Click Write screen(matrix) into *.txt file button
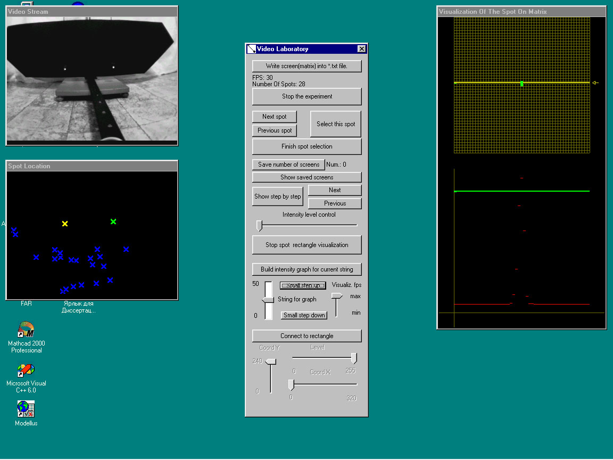This screenshot has width=613, height=460. pyautogui.click(x=306, y=66)
